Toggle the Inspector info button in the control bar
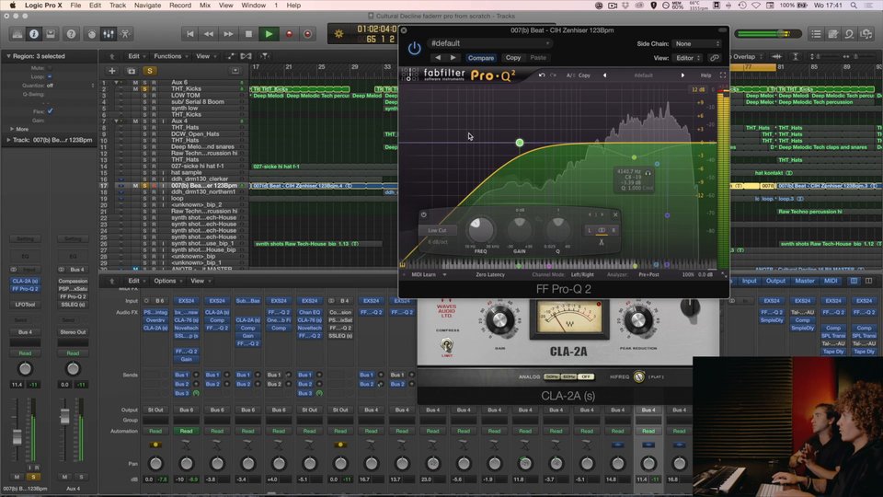883x497 pixels. (x=34, y=34)
